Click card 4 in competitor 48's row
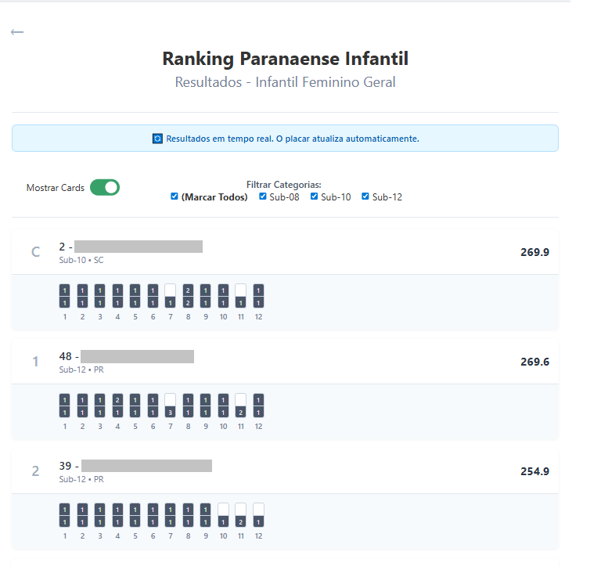The image size is (590, 566). [x=117, y=406]
